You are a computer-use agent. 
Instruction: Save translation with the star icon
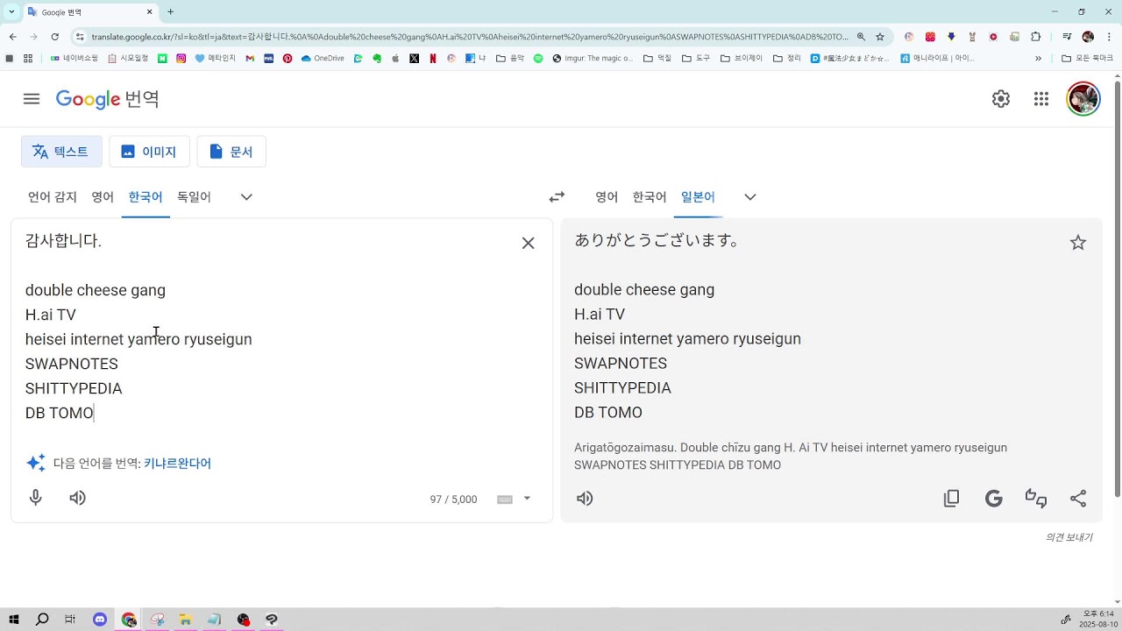coord(1078,243)
